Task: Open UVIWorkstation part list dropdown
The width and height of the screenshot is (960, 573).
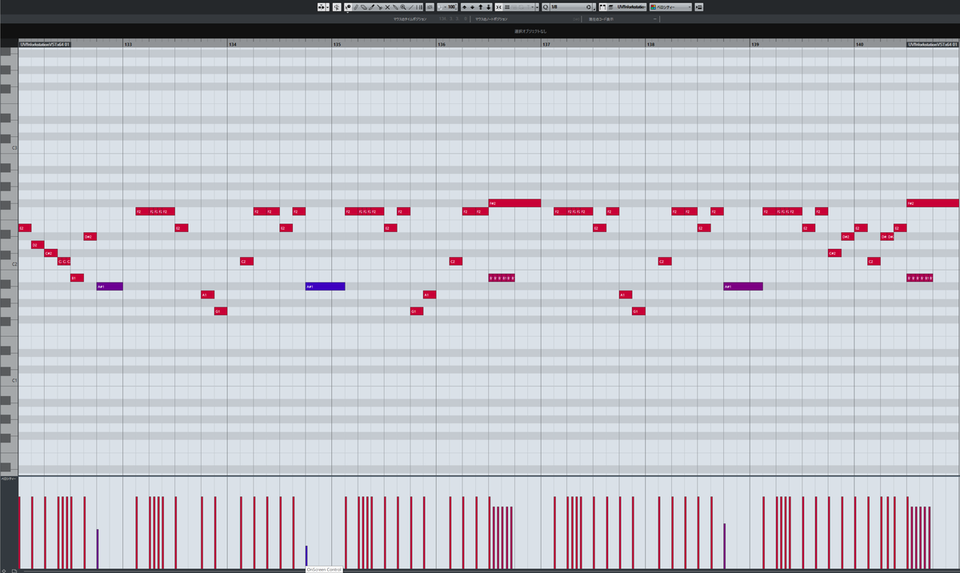Action: pos(630,6)
